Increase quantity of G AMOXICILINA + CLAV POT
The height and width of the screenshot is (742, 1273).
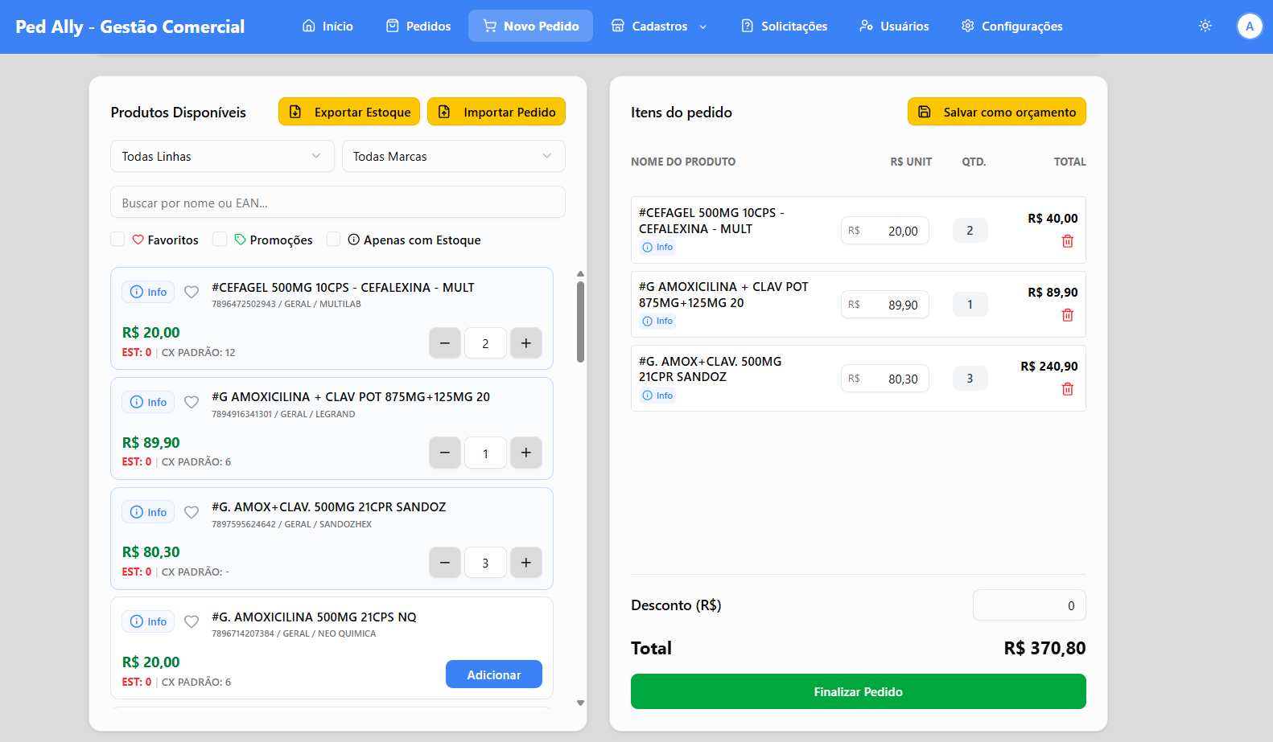click(525, 453)
